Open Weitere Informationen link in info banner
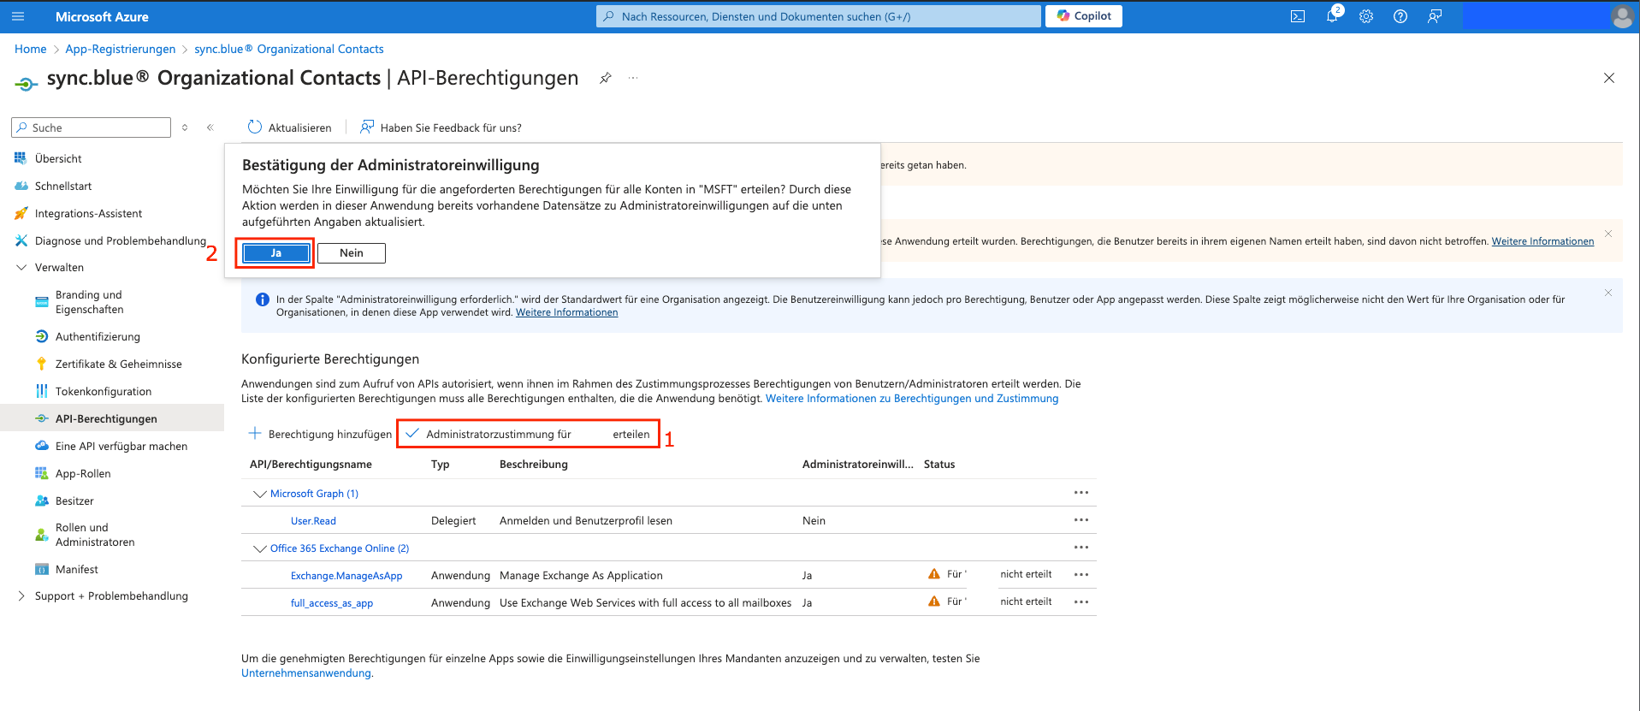The image size is (1640, 711). 566,312
